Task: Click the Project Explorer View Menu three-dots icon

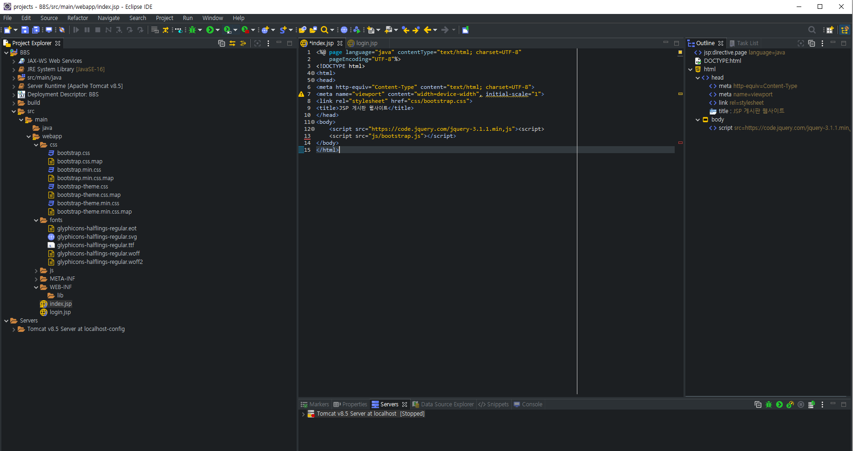Action: 268,43
